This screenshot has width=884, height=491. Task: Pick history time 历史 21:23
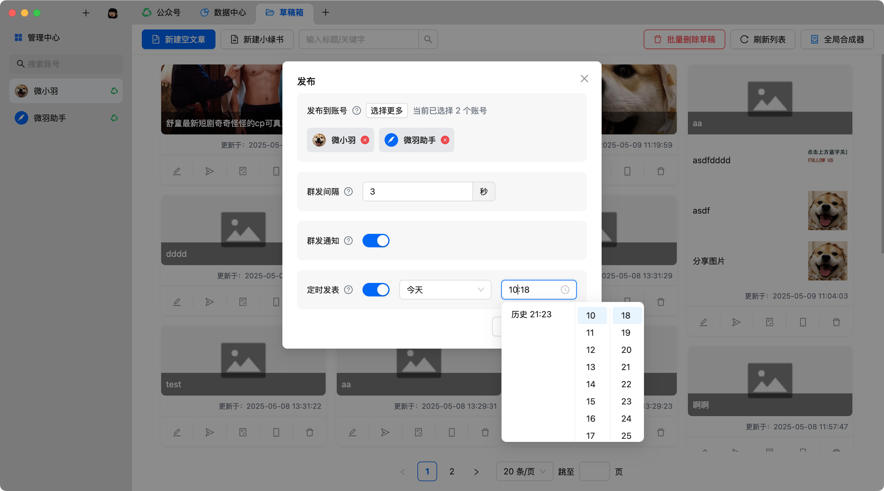[x=531, y=314]
